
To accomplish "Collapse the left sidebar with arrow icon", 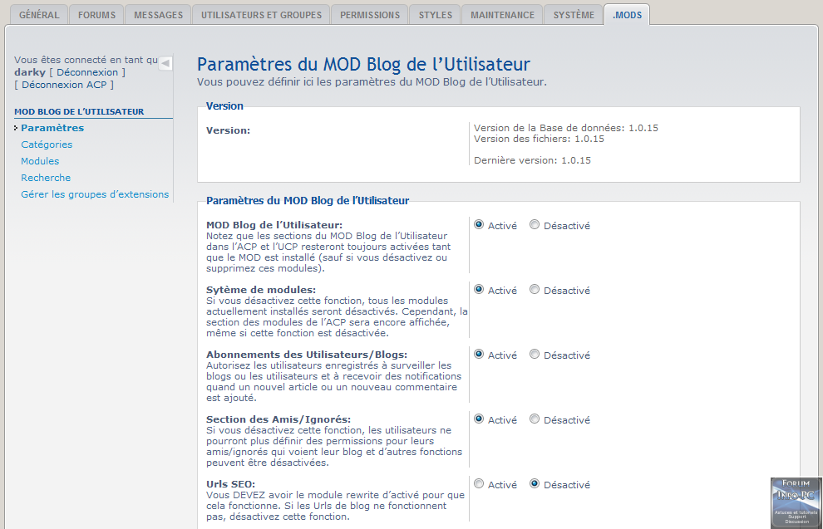I will [x=165, y=63].
